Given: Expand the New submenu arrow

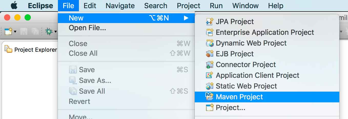Looking at the screenshot, I should pos(186,18).
